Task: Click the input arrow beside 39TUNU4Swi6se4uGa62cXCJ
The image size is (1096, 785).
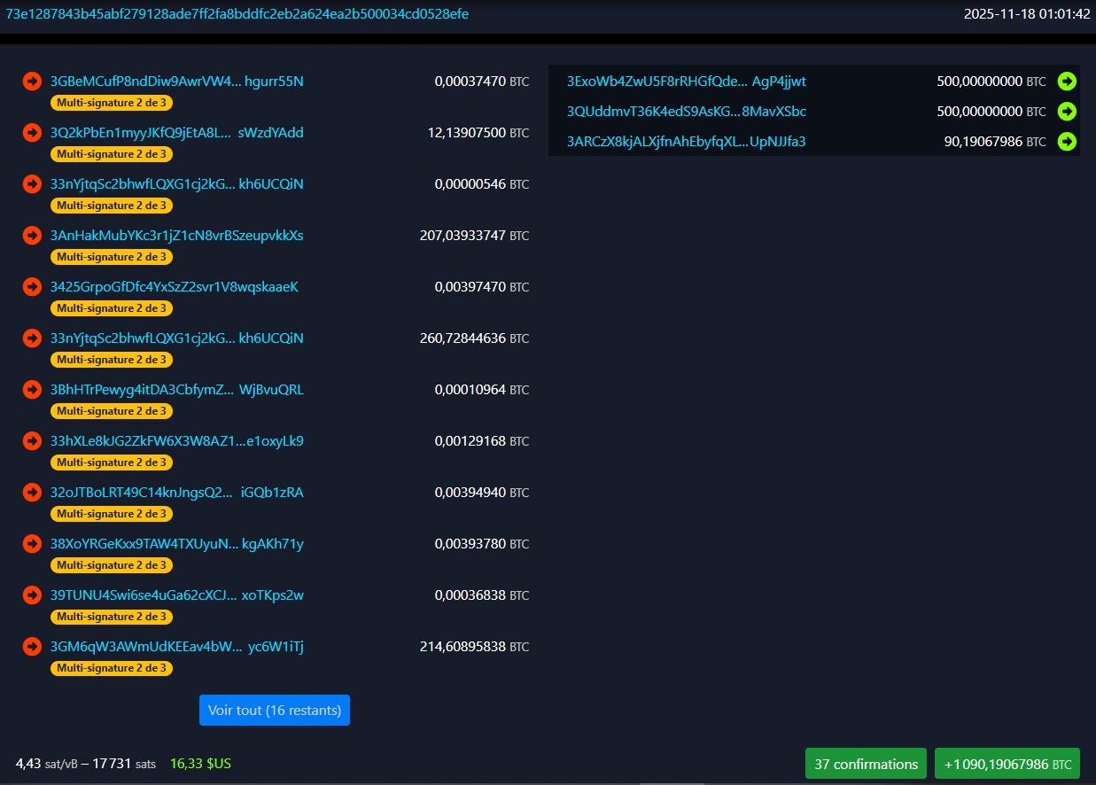Action: pyautogui.click(x=32, y=595)
